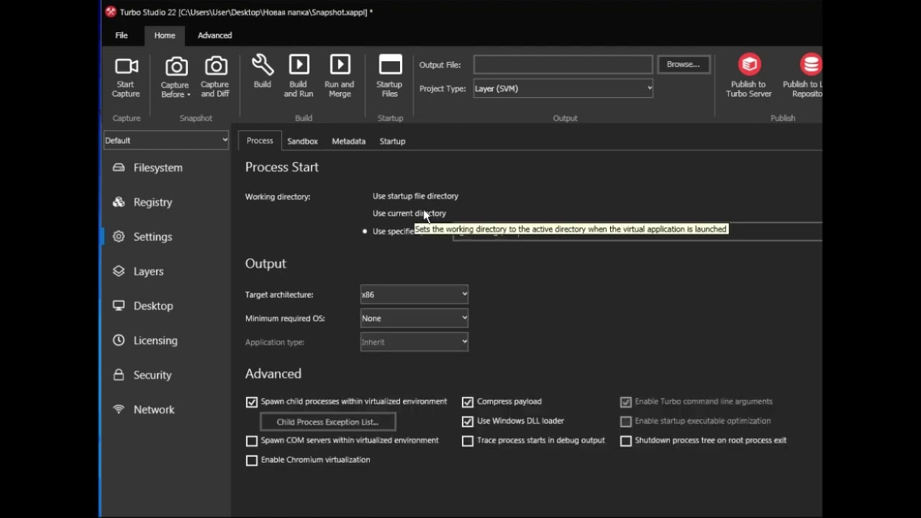
Task: Select the Process settings tab
Action: pos(260,141)
